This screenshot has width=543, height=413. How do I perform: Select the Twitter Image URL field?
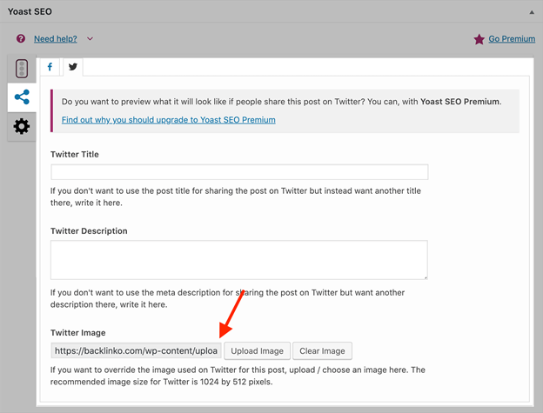point(135,351)
